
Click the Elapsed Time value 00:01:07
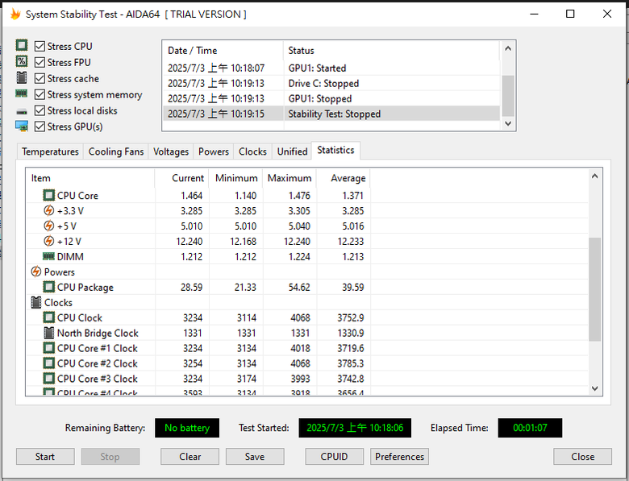(530, 428)
